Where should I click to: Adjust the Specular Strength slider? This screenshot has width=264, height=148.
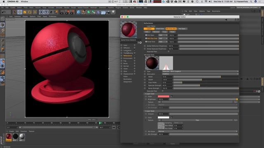pos(206,86)
